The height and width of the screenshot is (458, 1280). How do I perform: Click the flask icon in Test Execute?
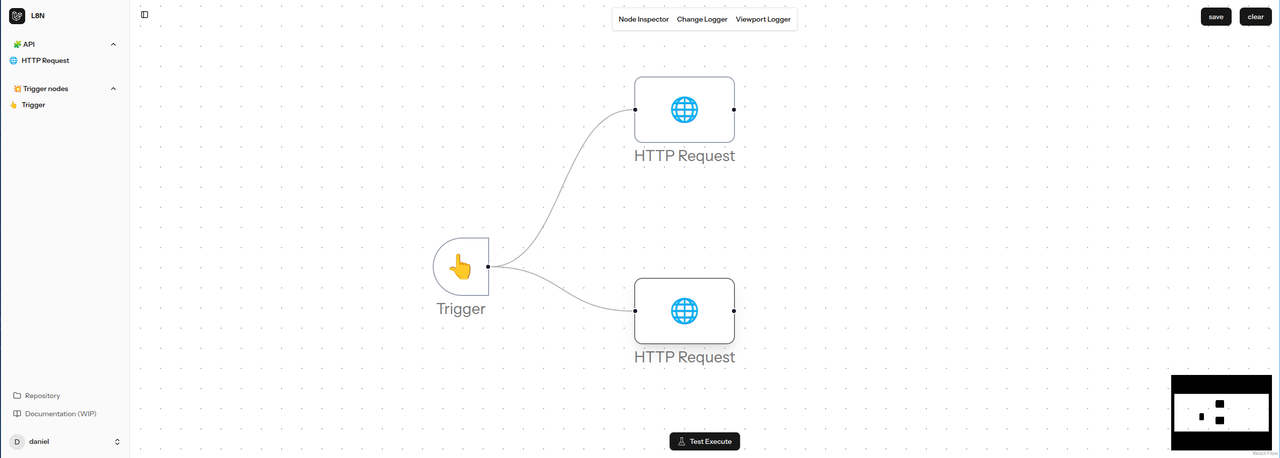point(682,441)
